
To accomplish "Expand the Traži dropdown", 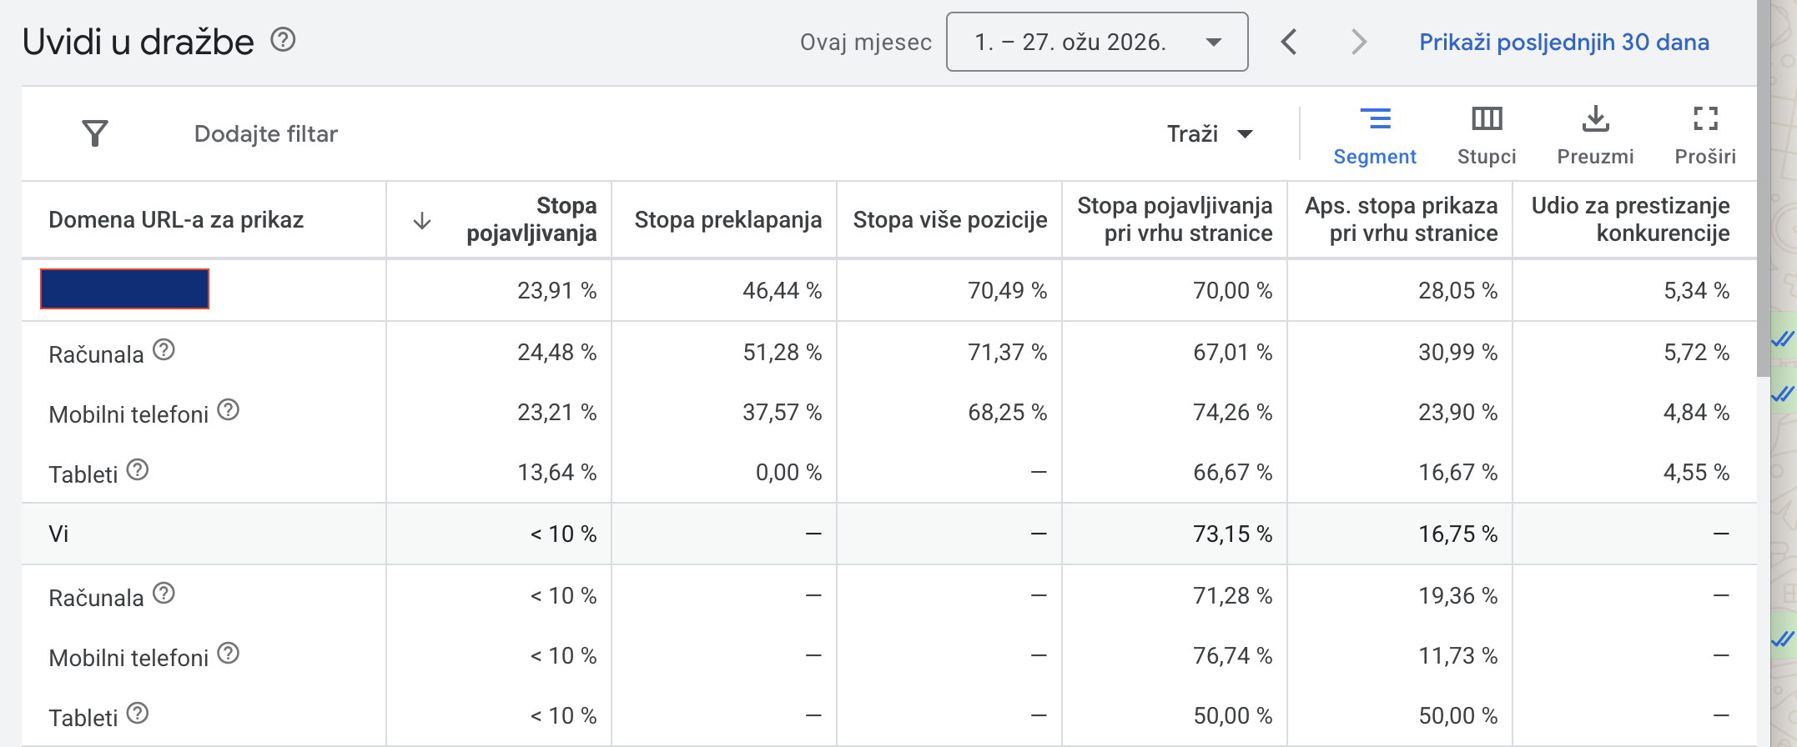I will pyautogui.click(x=1210, y=134).
